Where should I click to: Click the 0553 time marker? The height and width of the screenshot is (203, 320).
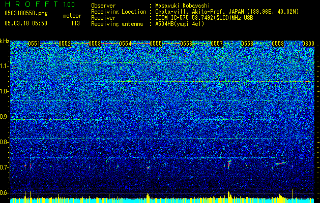point(95,44)
